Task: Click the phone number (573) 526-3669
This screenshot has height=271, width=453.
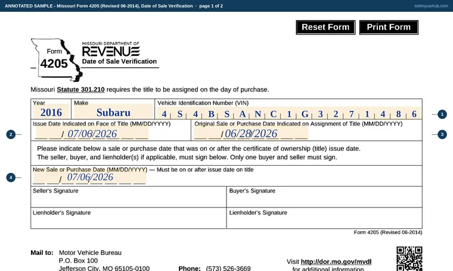Action: coord(228,269)
